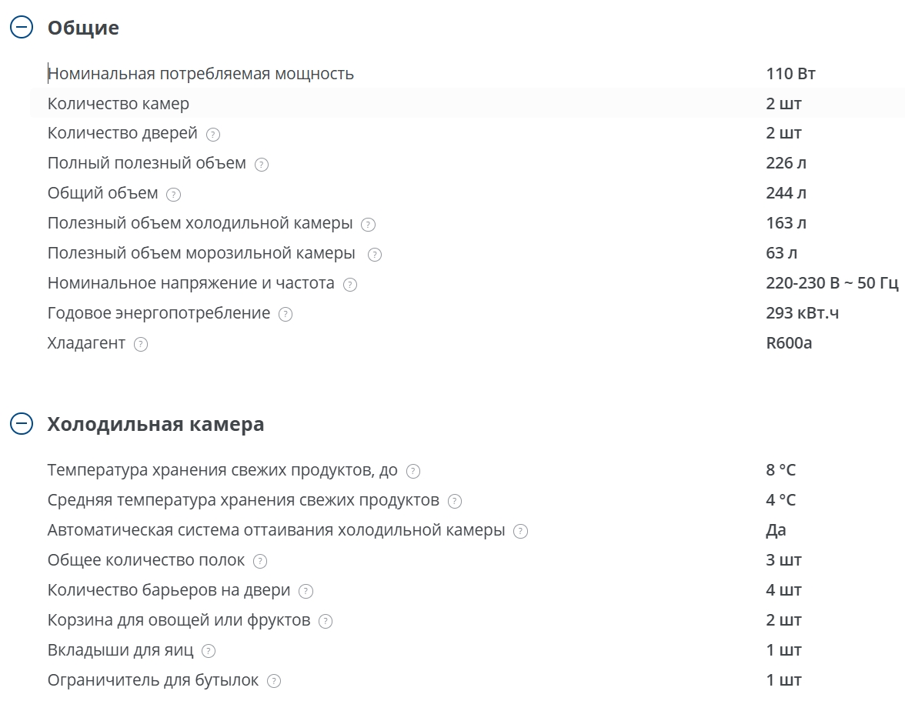Click help icon for Автоматическая система оттаивания
This screenshot has width=905, height=711.
tap(520, 532)
